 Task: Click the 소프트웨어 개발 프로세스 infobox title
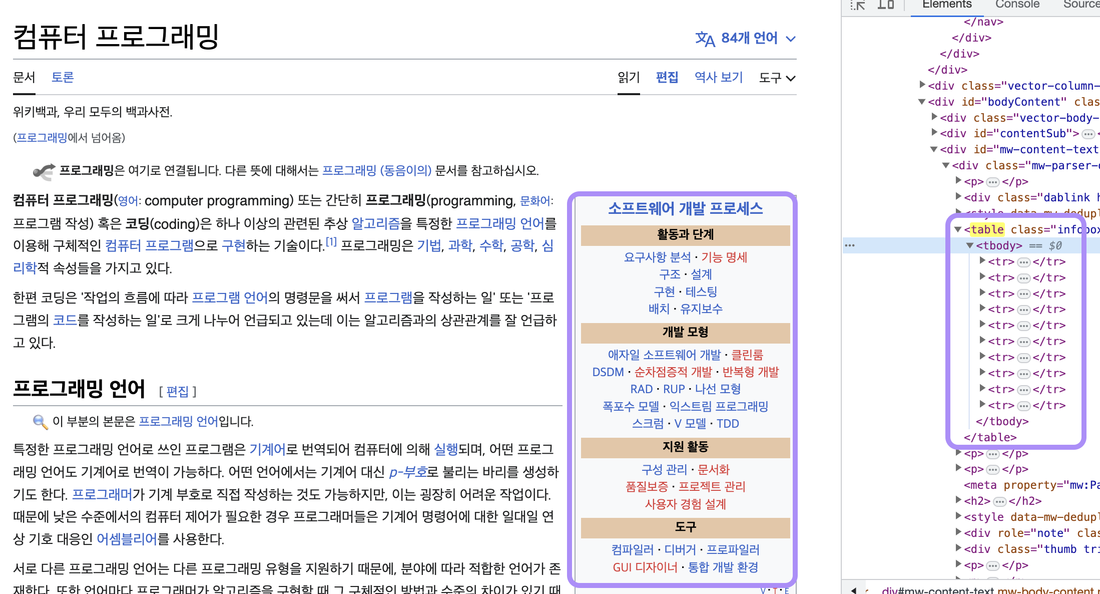tap(685, 208)
